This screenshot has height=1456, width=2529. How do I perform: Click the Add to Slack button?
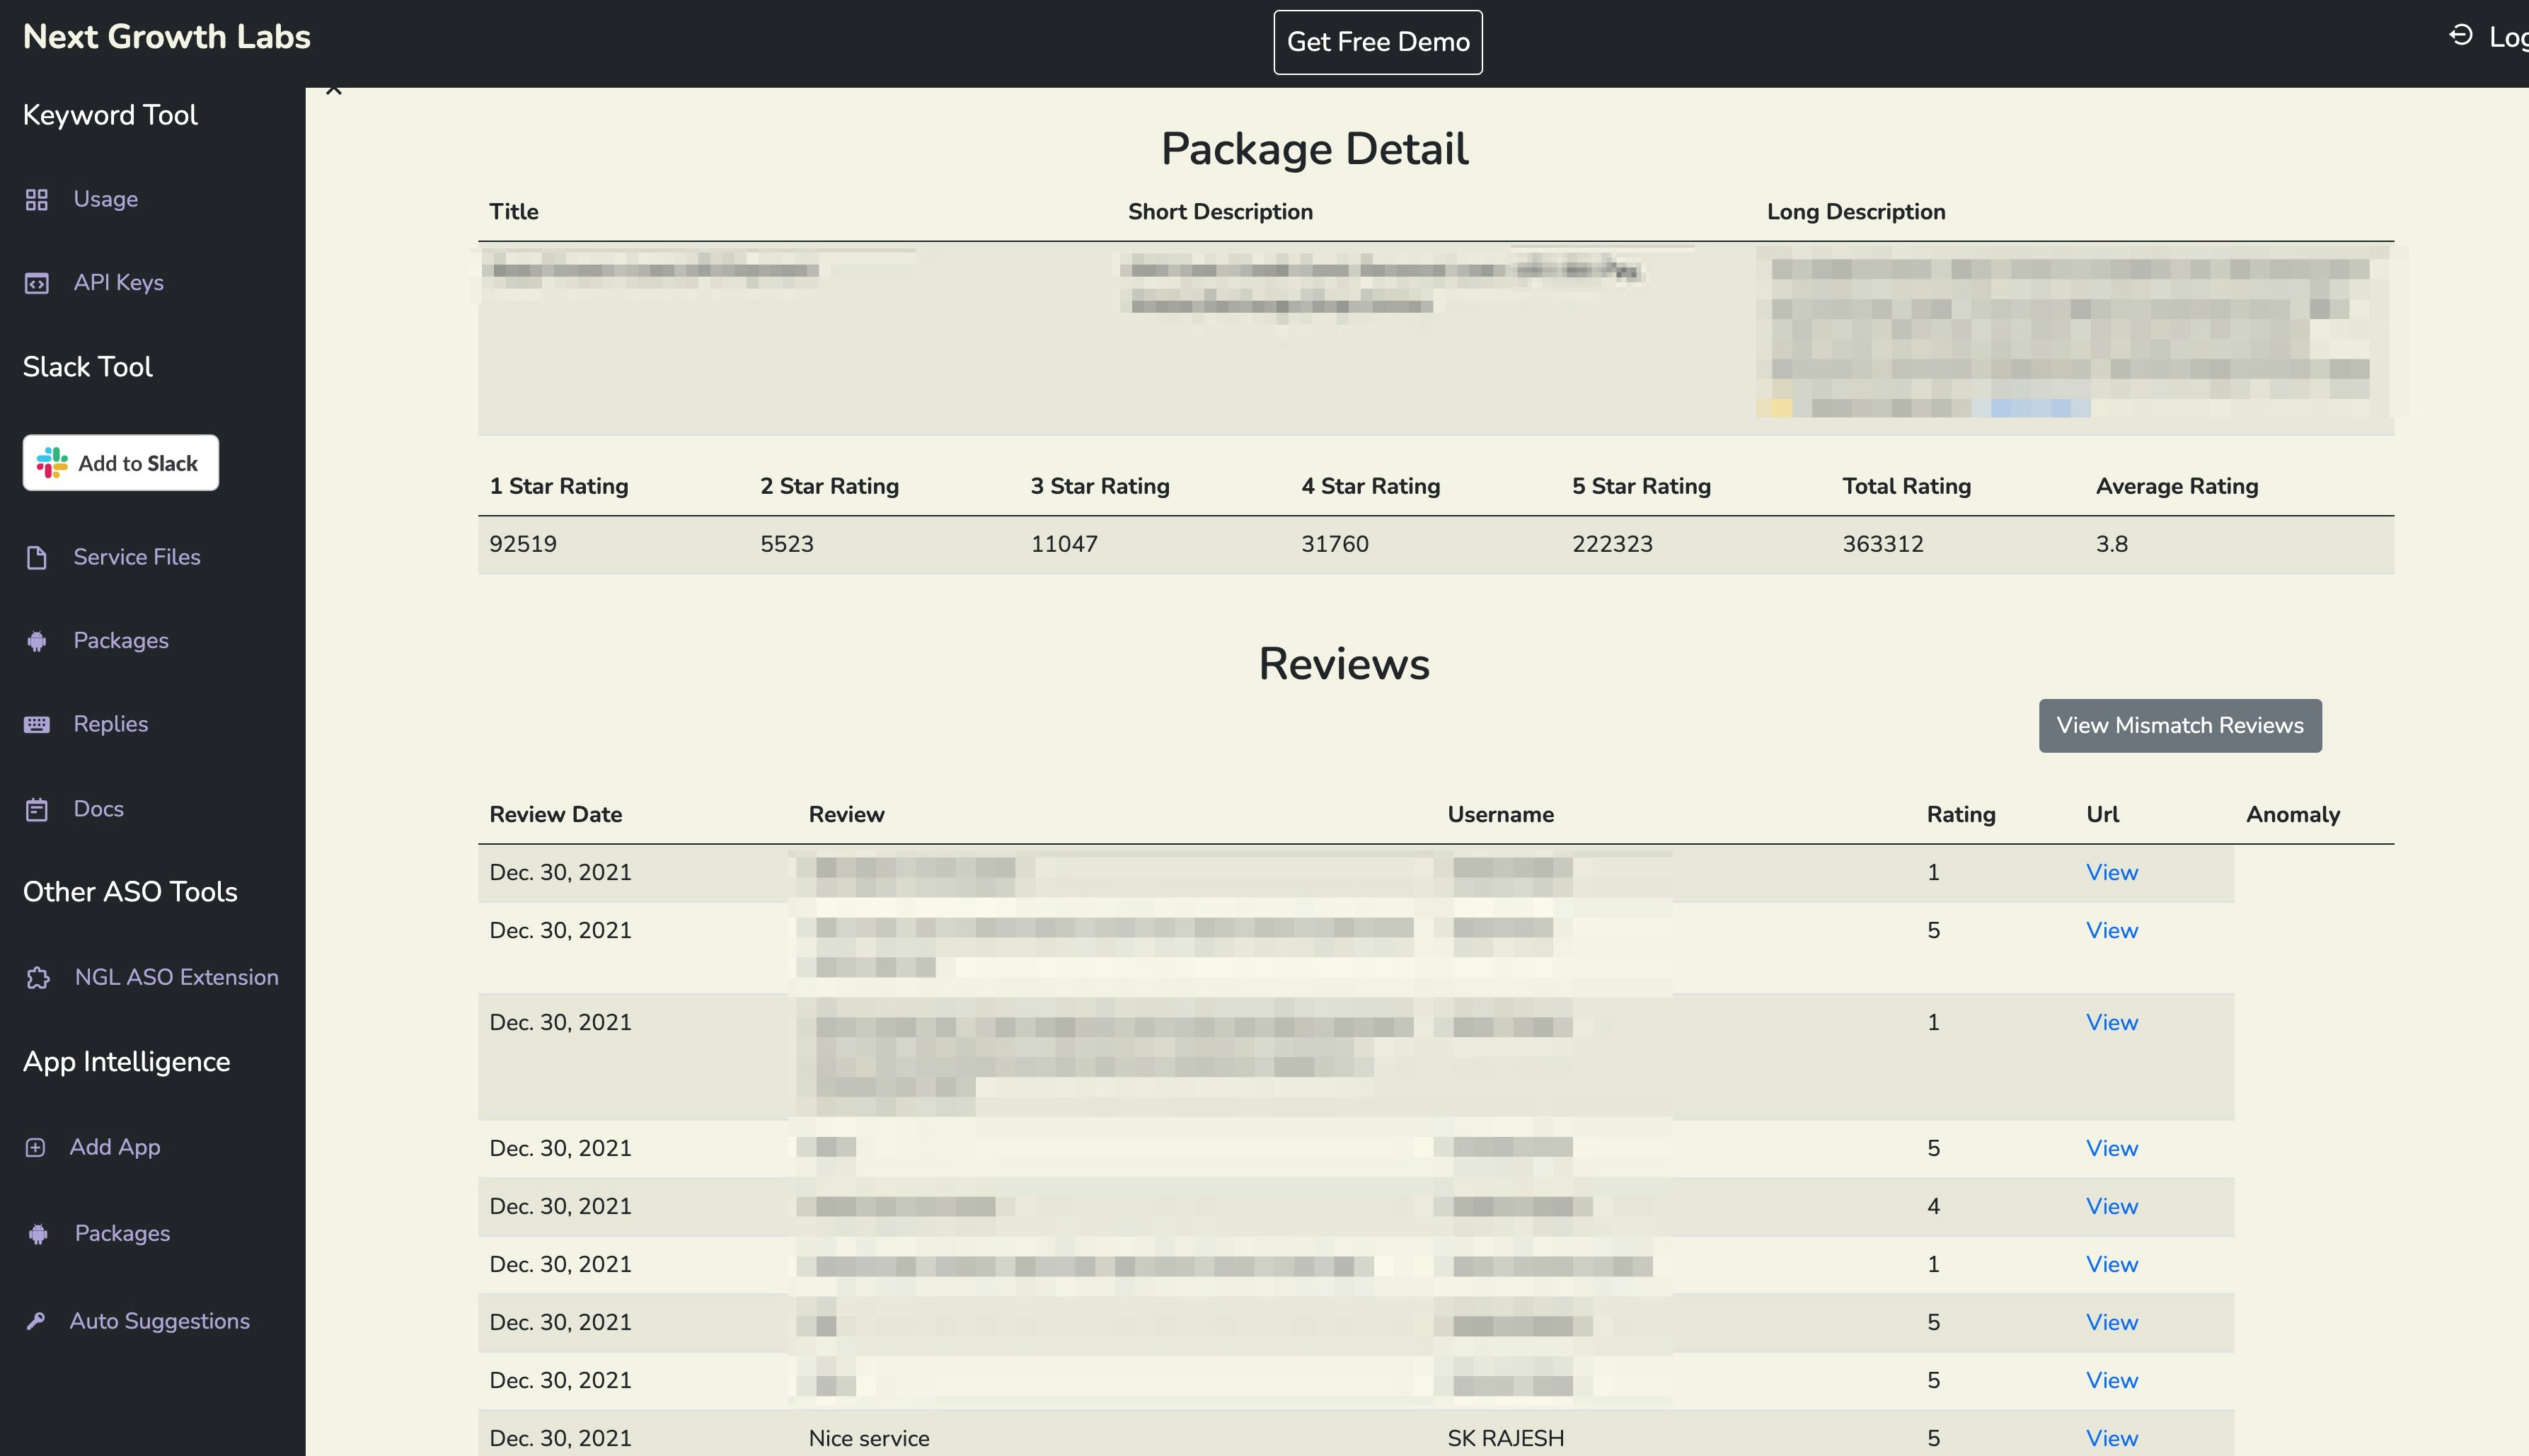click(x=120, y=462)
